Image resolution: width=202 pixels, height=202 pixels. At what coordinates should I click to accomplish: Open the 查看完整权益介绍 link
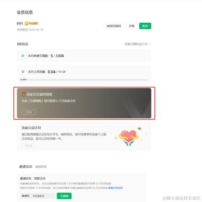(x=136, y=44)
